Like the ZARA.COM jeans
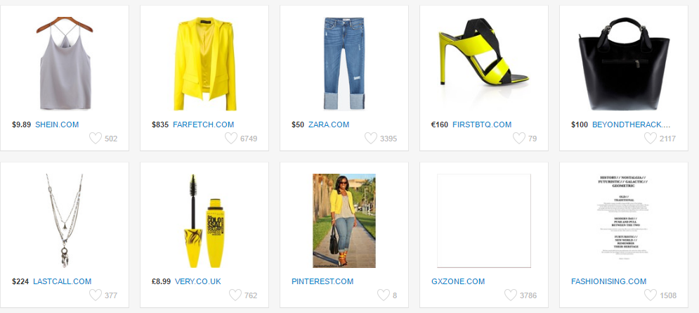Image resolution: width=699 pixels, height=313 pixels. [371, 138]
